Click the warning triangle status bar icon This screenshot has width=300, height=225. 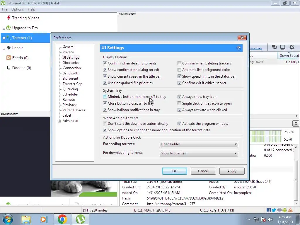point(290,210)
